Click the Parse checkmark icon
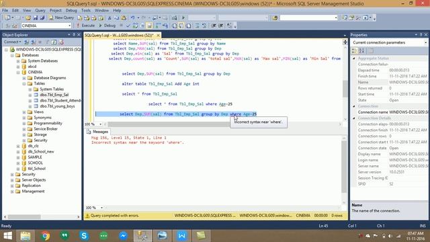The width and height of the screenshot is (430, 242). [x=128, y=26]
